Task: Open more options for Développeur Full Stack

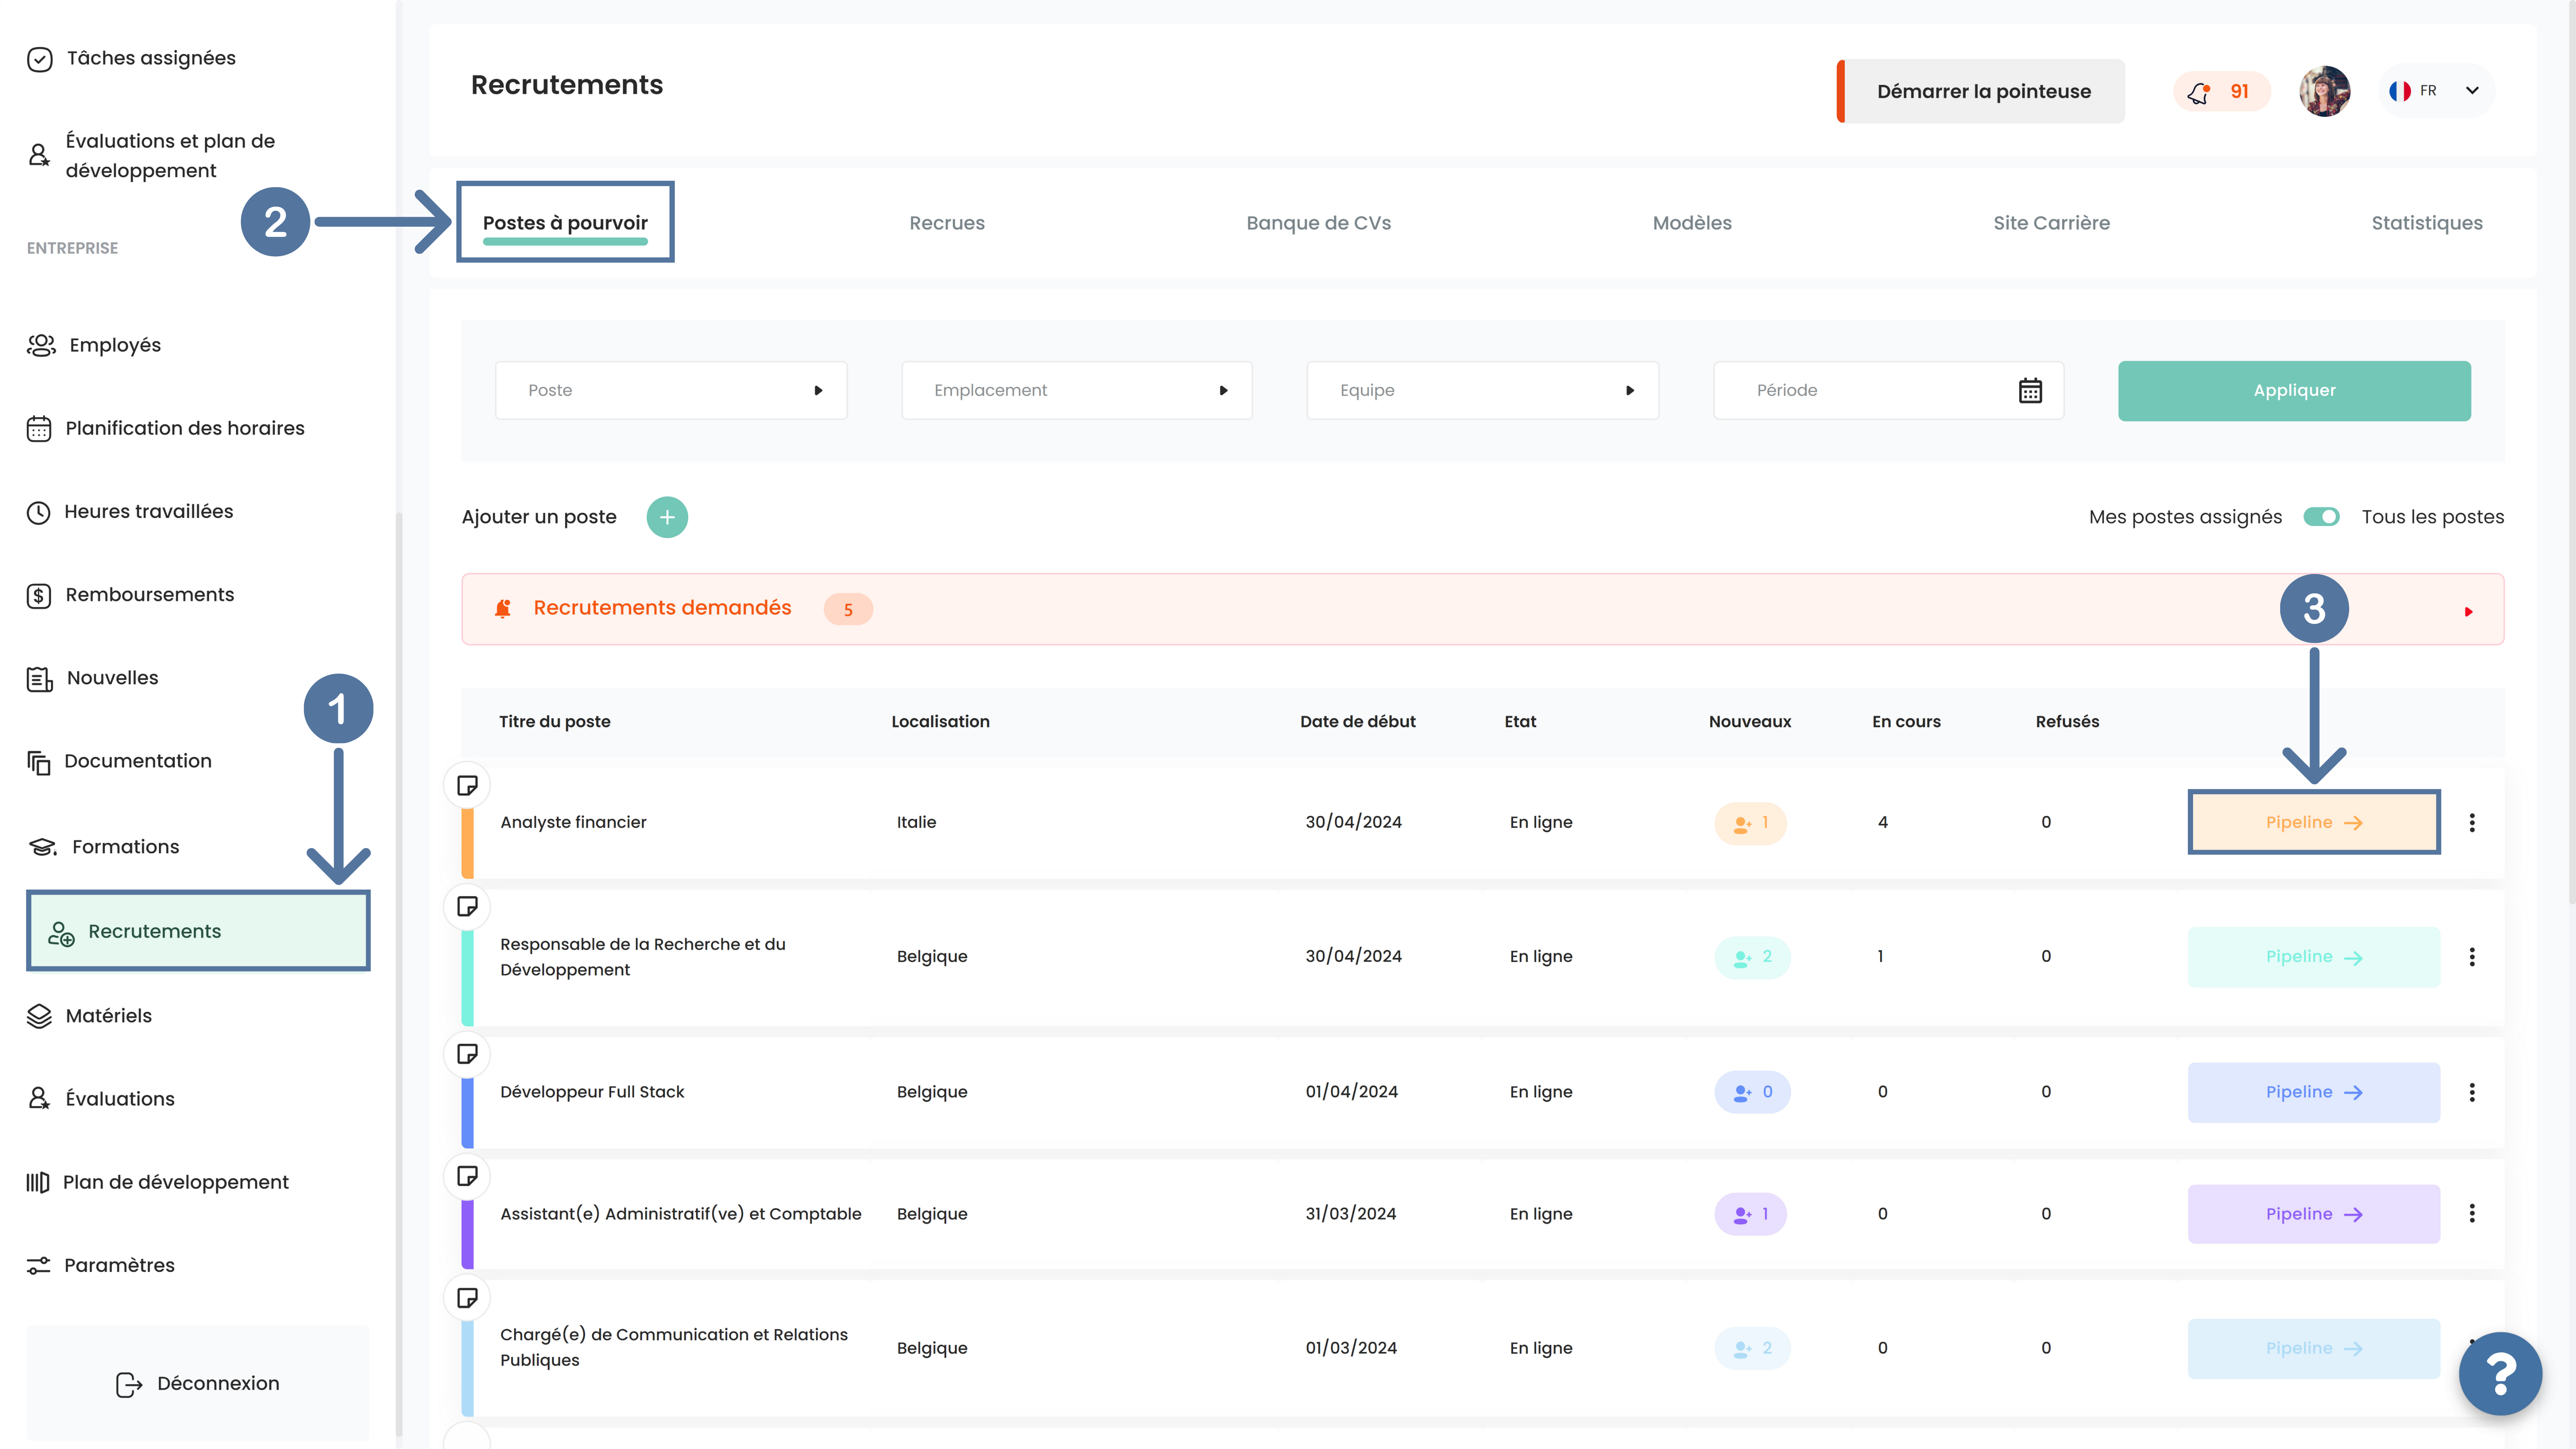Action: [2472, 1093]
